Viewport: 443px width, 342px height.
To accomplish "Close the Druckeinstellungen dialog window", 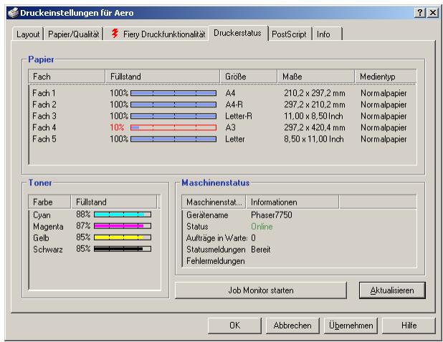I will (x=433, y=13).
